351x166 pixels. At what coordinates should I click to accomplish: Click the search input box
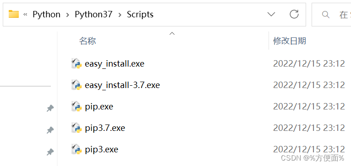pos(331,15)
